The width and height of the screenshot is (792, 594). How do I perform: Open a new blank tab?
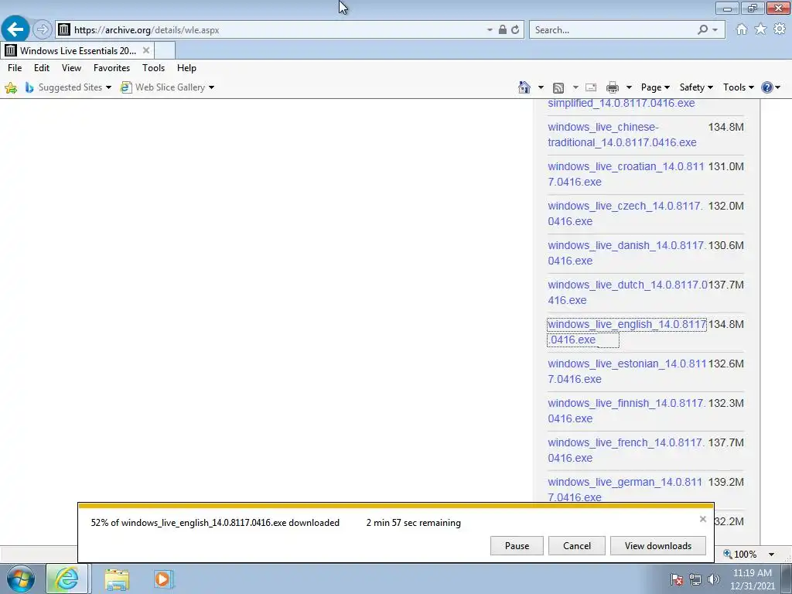tap(165, 50)
